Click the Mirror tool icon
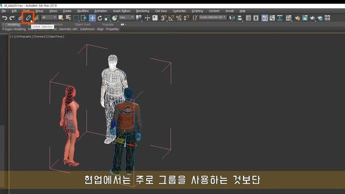Screen dimensions: 345x194 [x=232, y=18]
